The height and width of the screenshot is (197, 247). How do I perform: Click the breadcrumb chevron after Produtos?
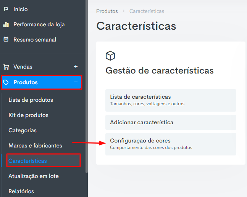pos(124,11)
